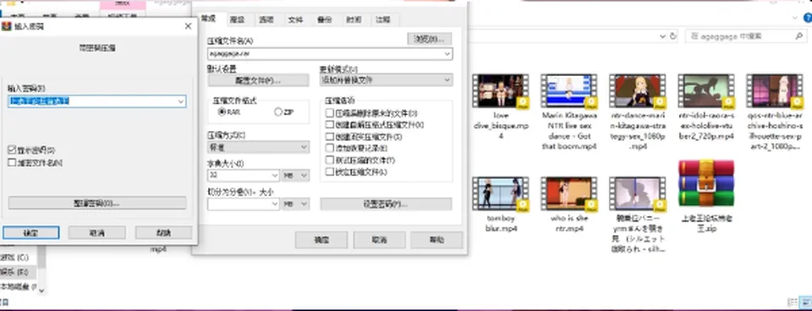Image resolution: width=812 pixels, height=311 pixels.
Task: Check 创建自解压格式压缩文件 option
Action: click(x=329, y=125)
